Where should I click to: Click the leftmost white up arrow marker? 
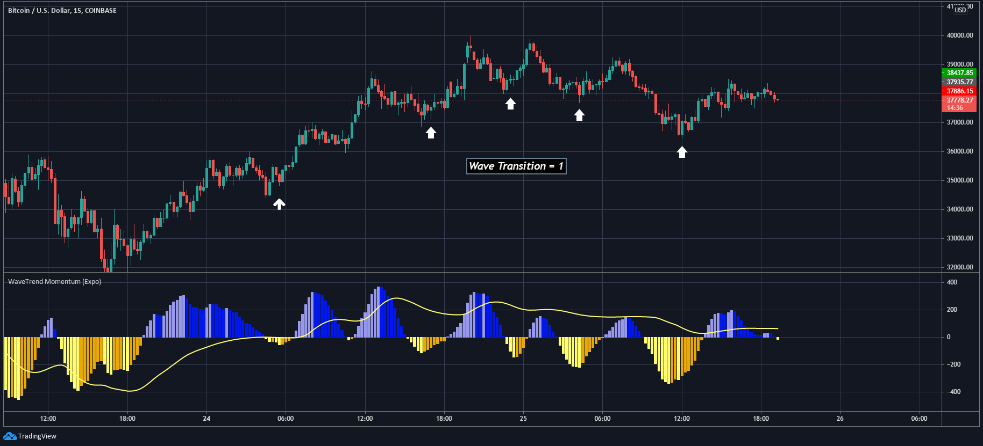pyautogui.click(x=279, y=204)
